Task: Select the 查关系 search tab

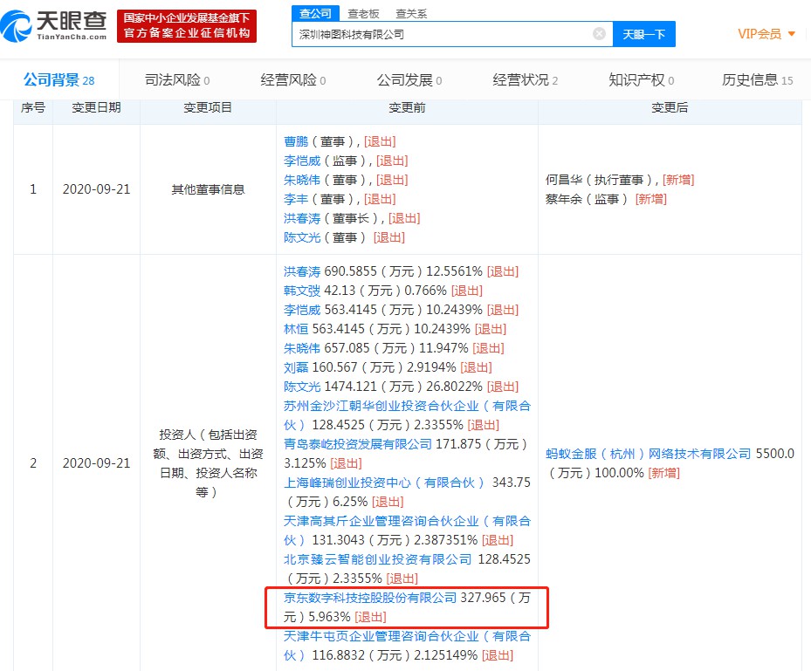Action: [411, 14]
